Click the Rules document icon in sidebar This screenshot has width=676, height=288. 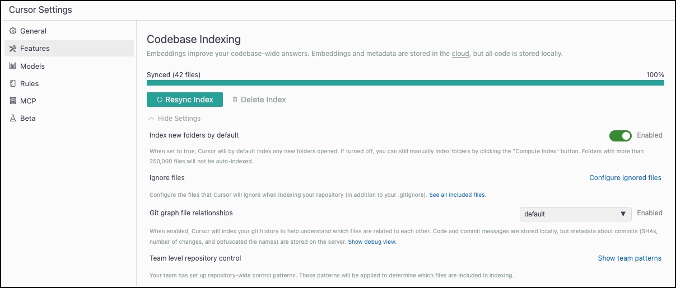tap(13, 83)
